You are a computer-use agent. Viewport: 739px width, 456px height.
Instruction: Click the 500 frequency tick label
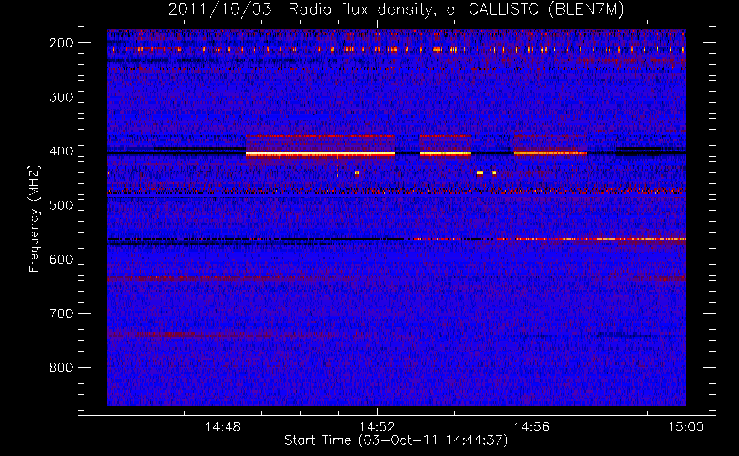(61, 205)
